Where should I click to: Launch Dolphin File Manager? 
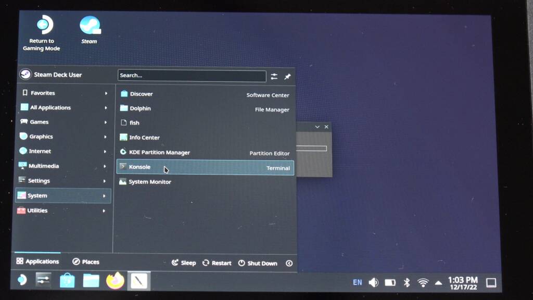click(x=205, y=108)
